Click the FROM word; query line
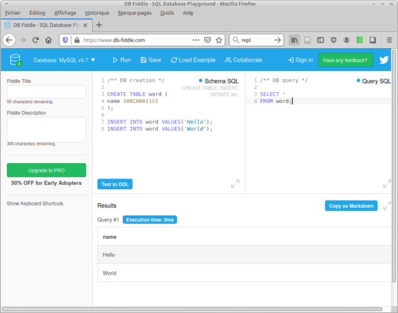This screenshot has height=313, width=398. click(276, 101)
